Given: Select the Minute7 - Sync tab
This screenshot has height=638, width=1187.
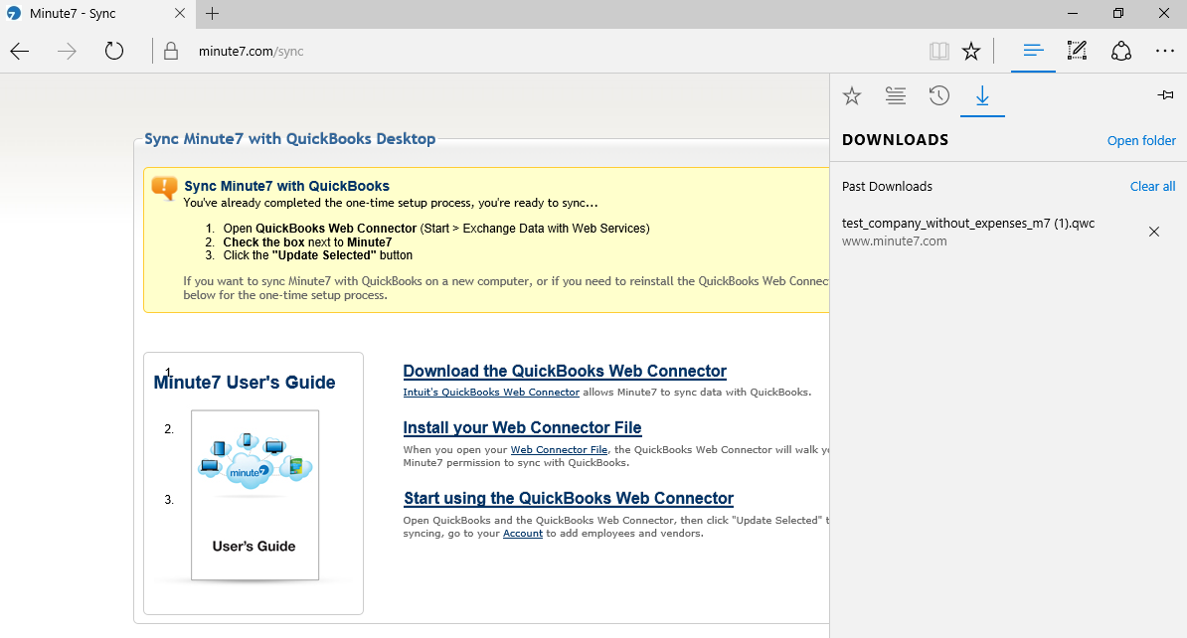Looking at the screenshot, I should 96,14.
